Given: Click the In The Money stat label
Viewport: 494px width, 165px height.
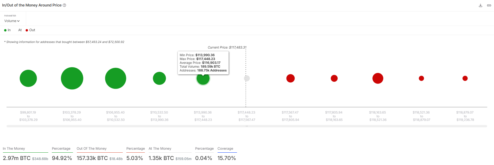Looking at the screenshot, I should tap(14, 149).
